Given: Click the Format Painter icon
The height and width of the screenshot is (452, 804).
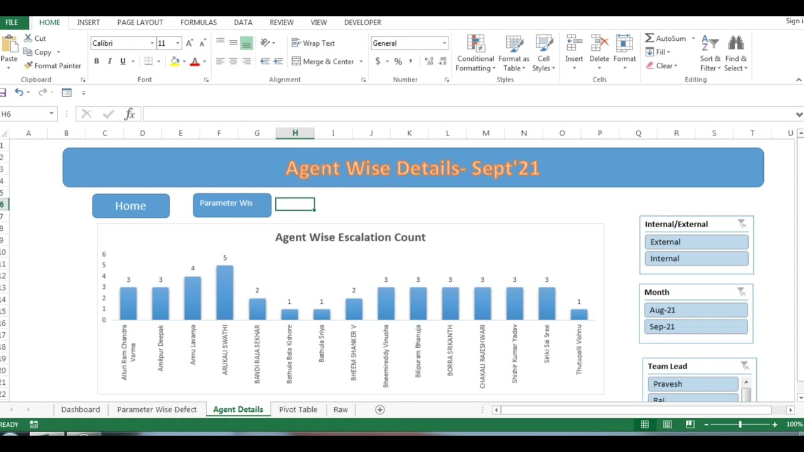Looking at the screenshot, I should [28, 65].
